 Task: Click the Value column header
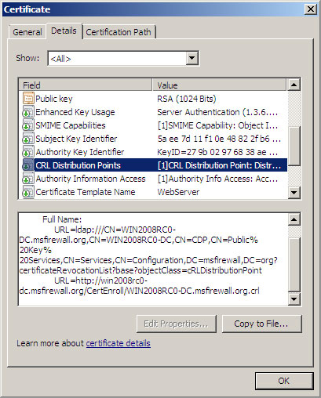click(219, 85)
